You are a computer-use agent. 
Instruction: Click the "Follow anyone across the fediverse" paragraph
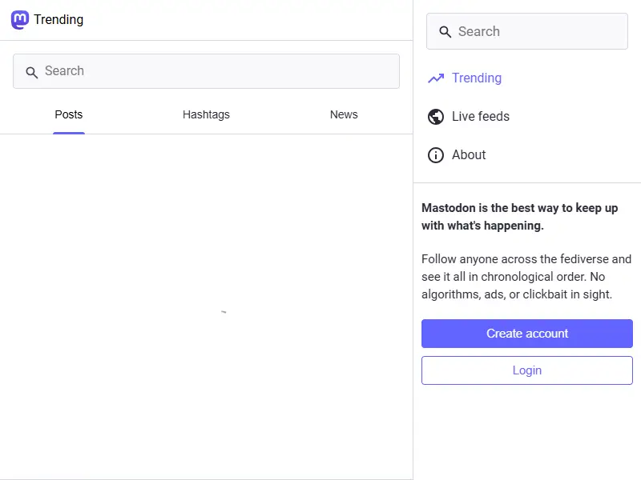coord(526,277)
